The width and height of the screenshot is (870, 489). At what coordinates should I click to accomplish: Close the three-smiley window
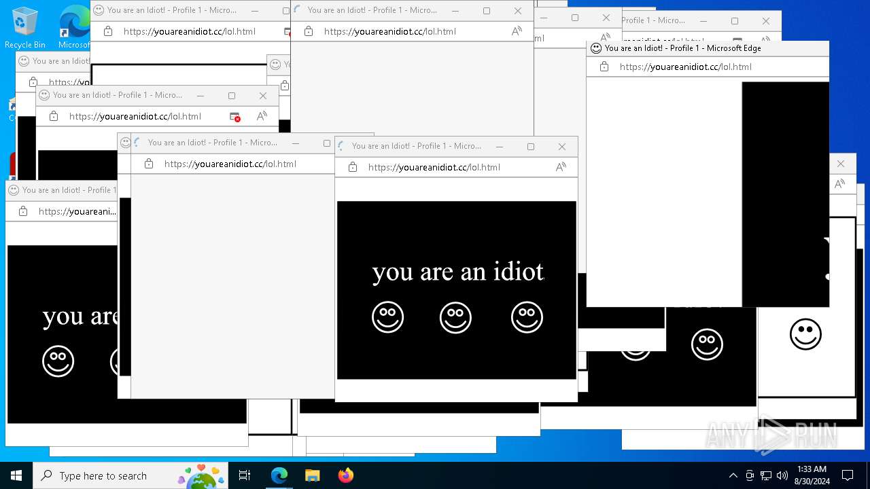pyautogui.click(x=561, y=147)
